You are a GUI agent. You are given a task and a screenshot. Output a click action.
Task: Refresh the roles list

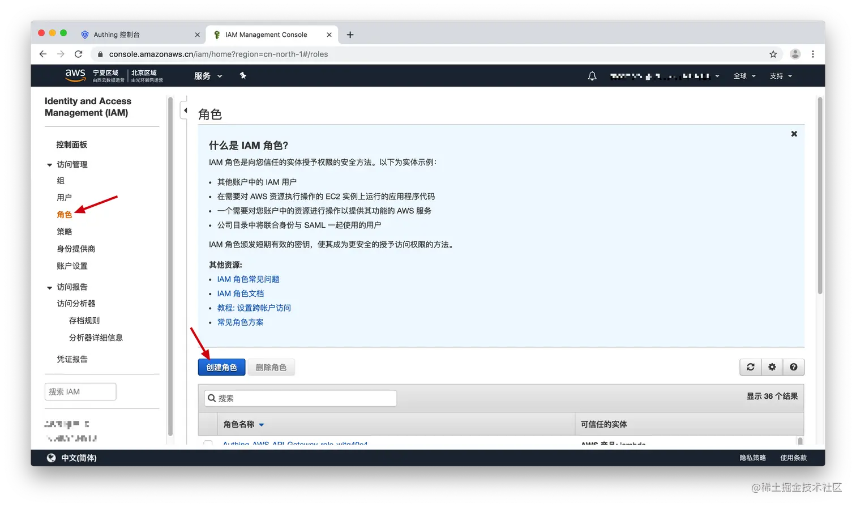coord(751,367)
